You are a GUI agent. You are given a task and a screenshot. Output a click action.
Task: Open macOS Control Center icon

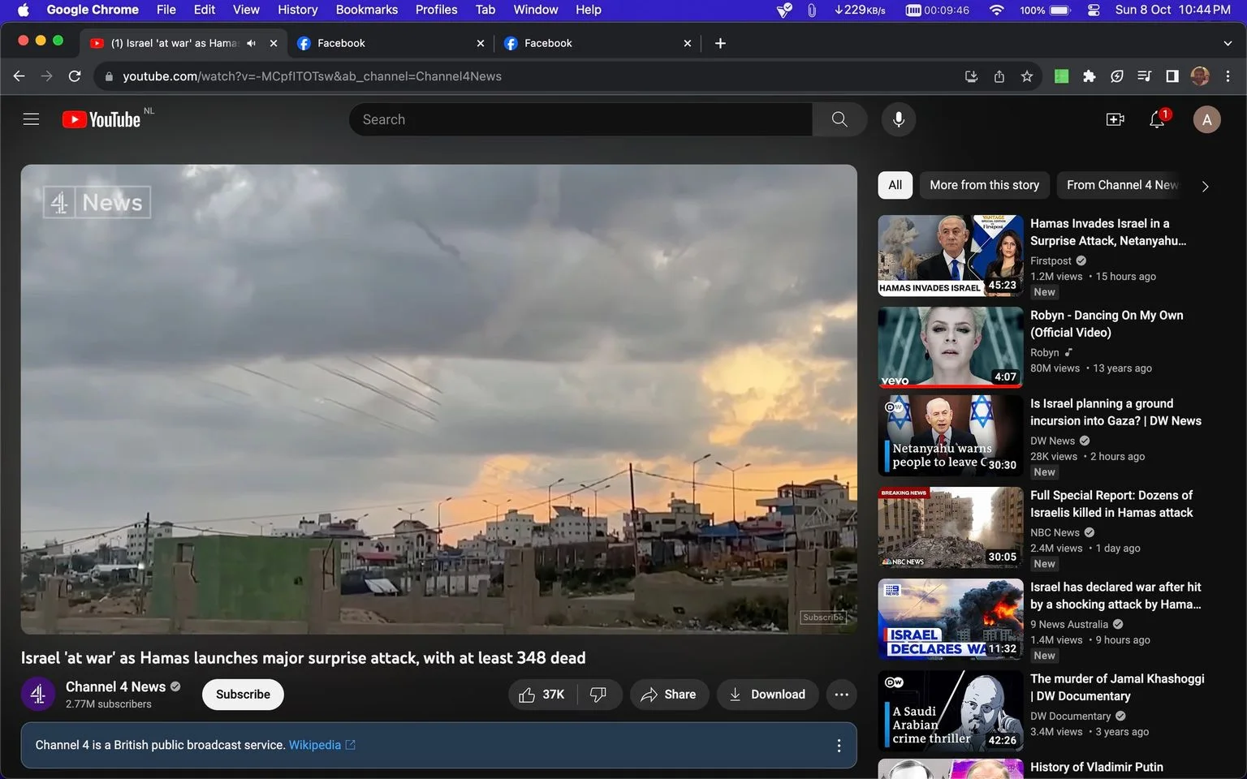(x=1094, y=10)
